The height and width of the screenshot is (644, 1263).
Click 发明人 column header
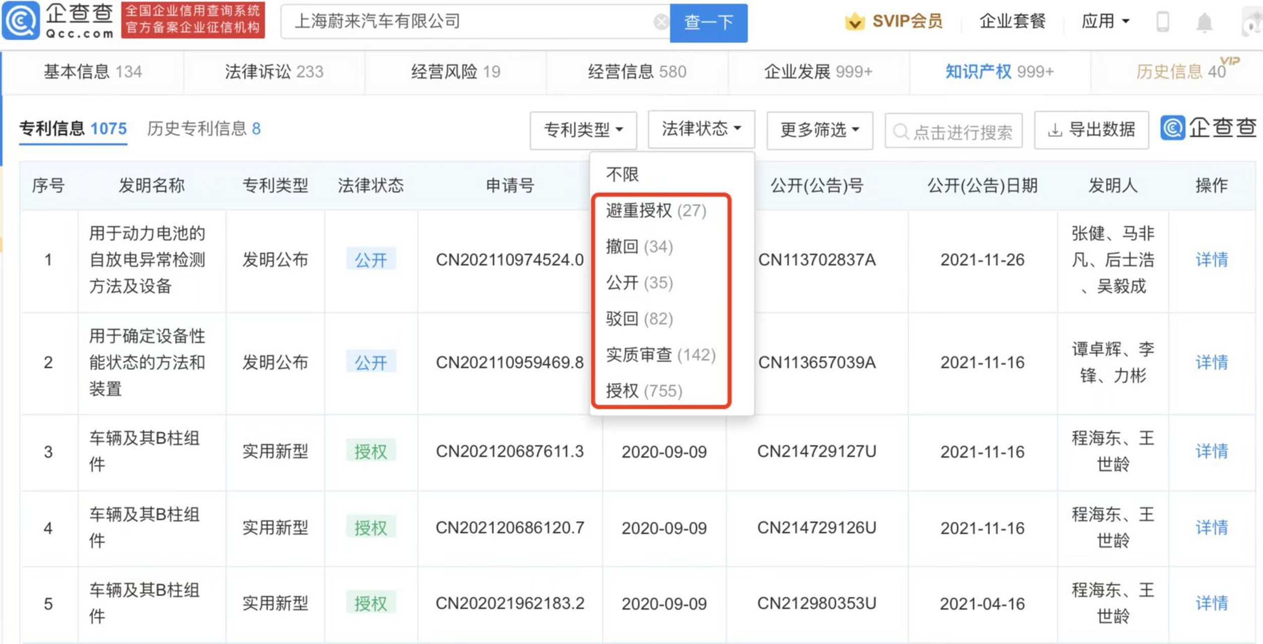1113,186
